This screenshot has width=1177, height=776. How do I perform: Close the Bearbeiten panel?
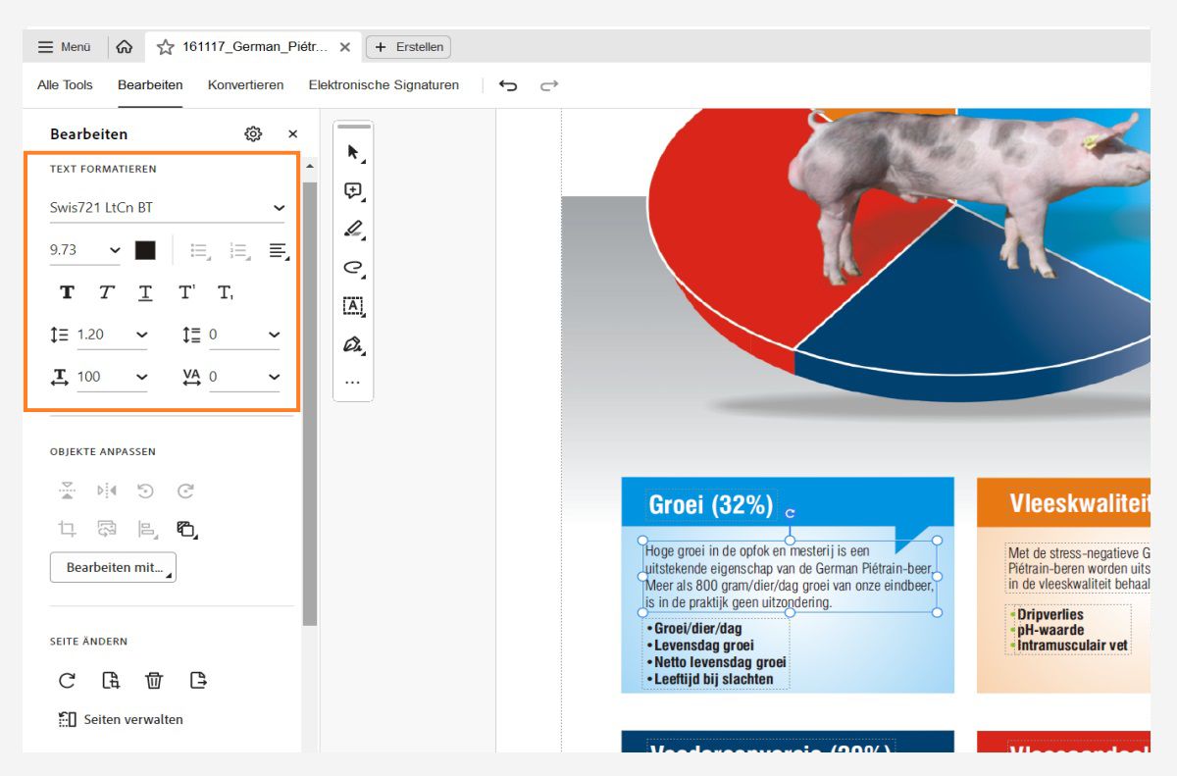pos(292,133)
